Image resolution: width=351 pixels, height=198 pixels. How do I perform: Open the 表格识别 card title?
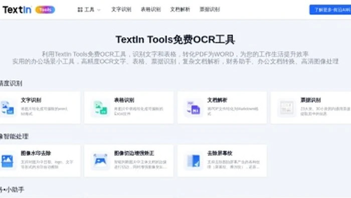pos(124,100)
